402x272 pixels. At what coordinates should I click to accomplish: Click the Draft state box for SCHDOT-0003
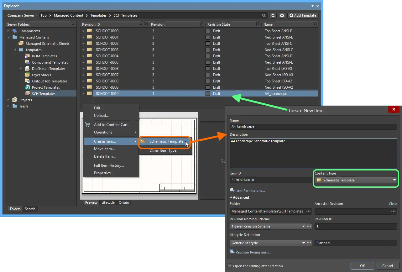(x=208, y=50)
